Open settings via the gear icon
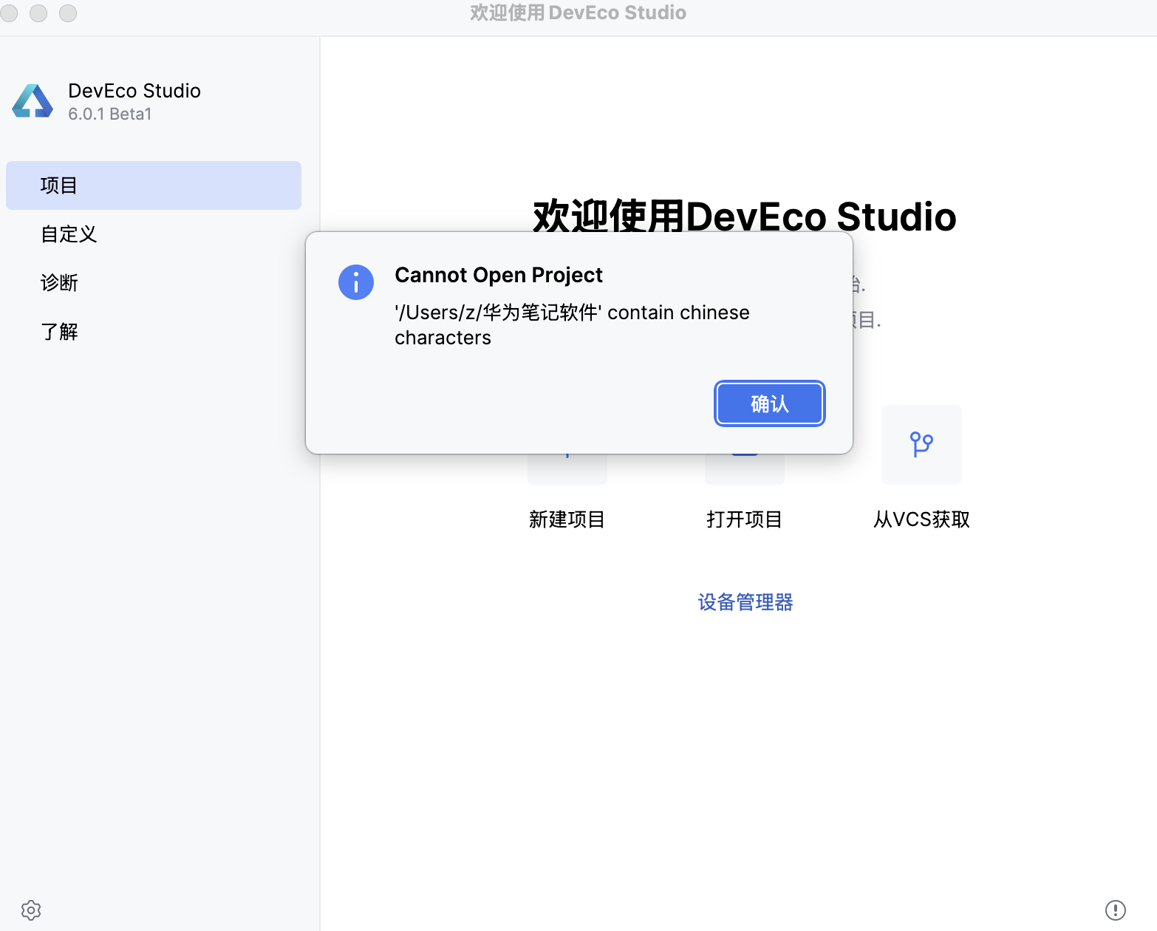 point(30,910)
